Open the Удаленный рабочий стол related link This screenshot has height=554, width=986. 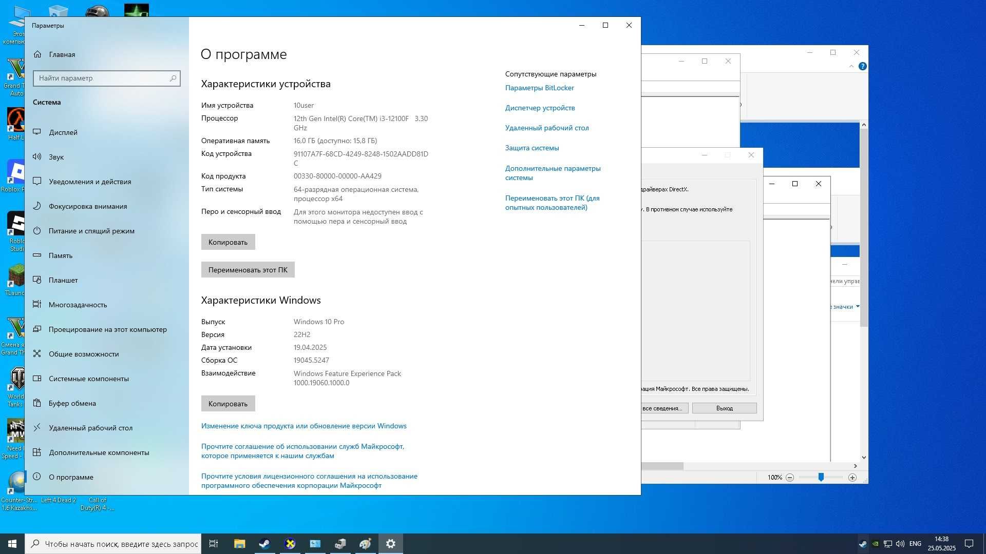click(547, 128)
